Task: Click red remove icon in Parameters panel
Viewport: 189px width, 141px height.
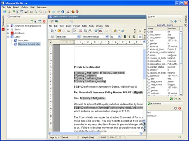Action: click(180, 108)
